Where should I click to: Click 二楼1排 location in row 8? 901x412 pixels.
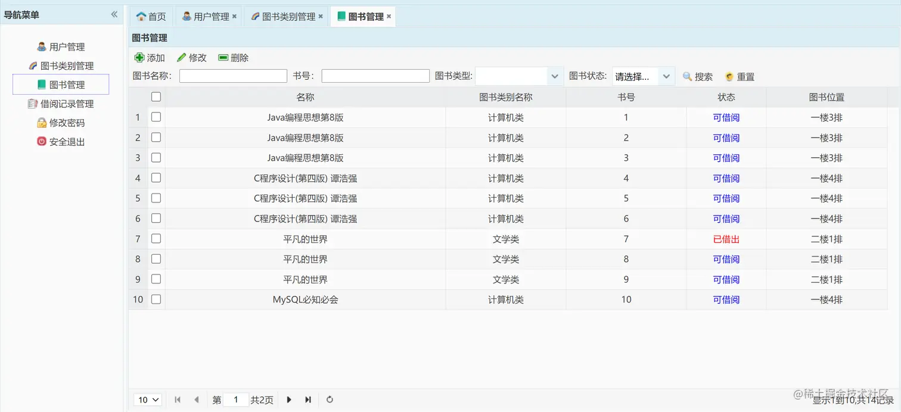(827, 259)
